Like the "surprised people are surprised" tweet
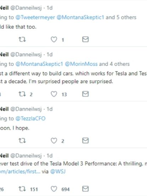 pyautogui.click(x=54, y=94)
